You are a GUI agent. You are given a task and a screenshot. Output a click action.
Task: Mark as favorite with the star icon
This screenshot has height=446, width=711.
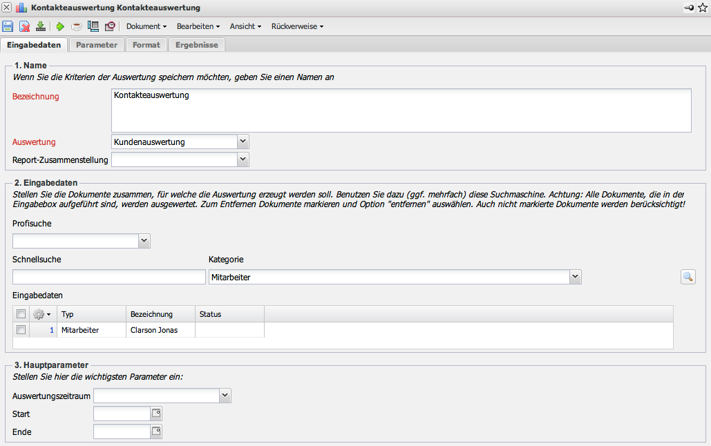click(703, 8)
